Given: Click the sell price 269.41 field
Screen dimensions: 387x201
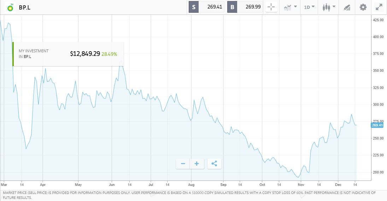Looking at the screenshot, I should coord(211,7).
